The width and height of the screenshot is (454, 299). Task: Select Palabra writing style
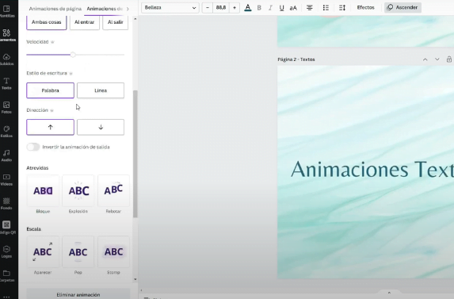click(x=50, y=90)
